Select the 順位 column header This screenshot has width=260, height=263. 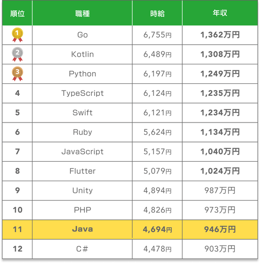click(x=17, y=14)
